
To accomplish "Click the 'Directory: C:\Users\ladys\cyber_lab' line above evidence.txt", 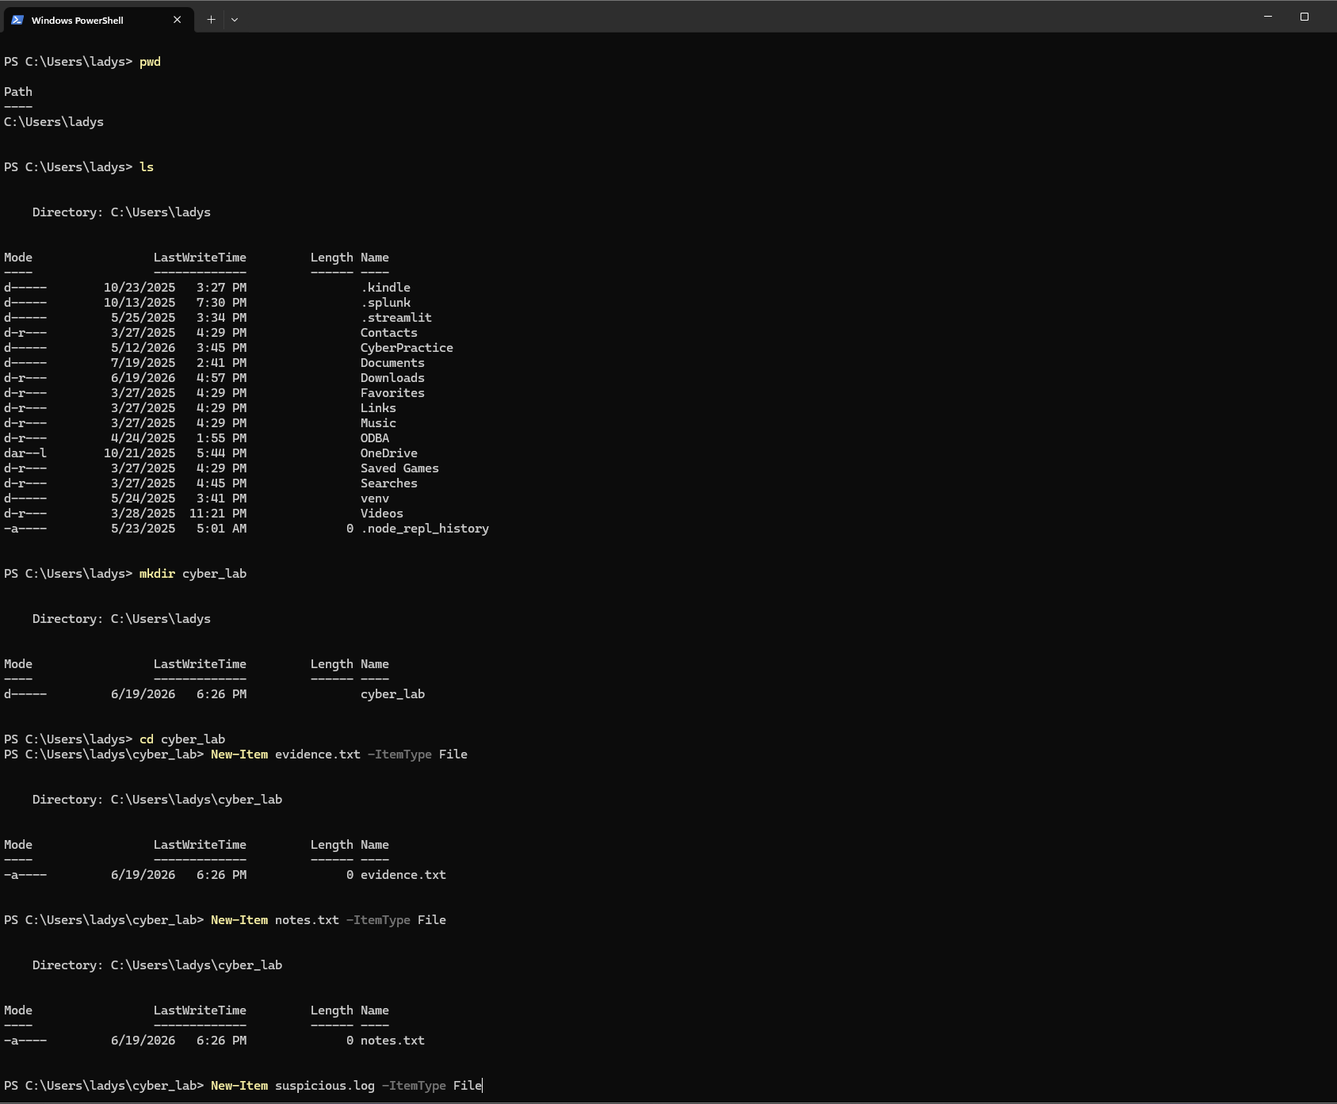I will 157,800.
